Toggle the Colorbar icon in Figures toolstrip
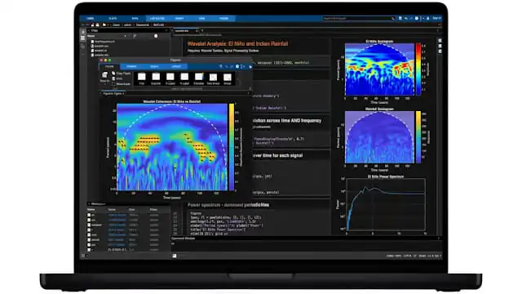 point(199,77)
